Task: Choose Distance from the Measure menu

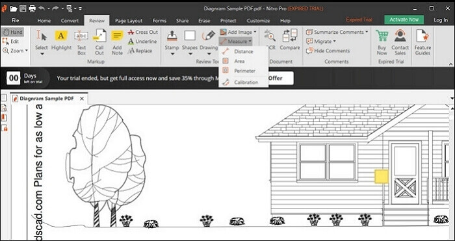Action: pos(244,51)
